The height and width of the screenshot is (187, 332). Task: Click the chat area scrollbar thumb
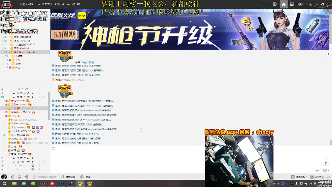(x=330, y=143)
